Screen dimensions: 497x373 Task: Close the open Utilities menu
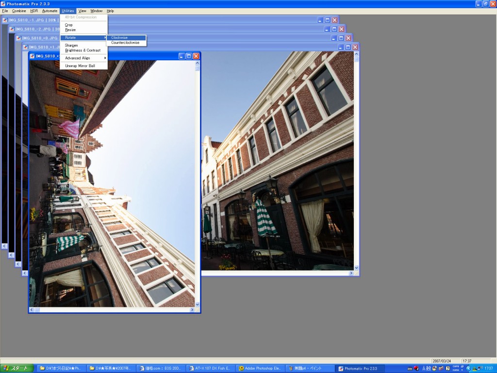coord(68,11)
